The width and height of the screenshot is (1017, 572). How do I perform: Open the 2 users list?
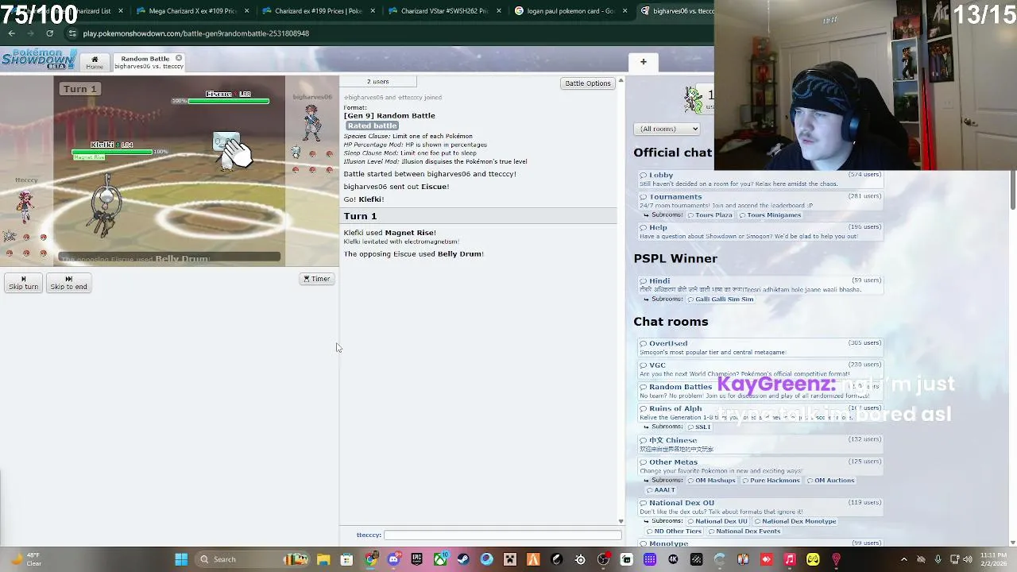[378, 82]
